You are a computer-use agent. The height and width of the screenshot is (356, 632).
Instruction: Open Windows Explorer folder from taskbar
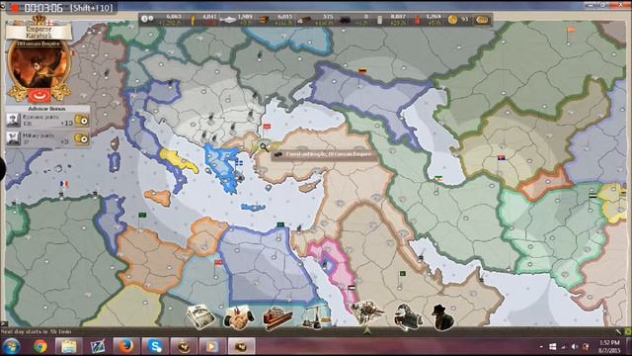tap(68, 346)
